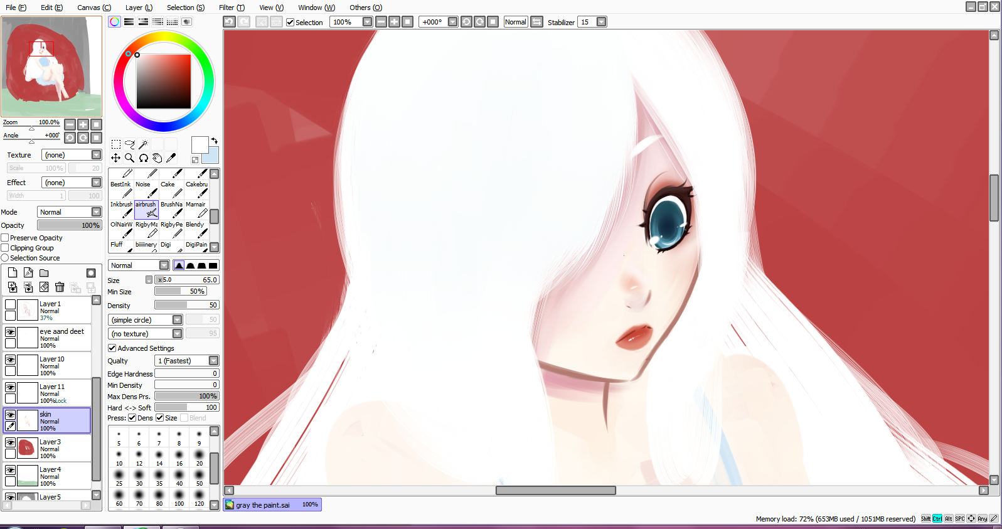Image resolution: width=1002 pixels, height=529 pixels.
Task: Create a new linework layer
Action: 28,273
